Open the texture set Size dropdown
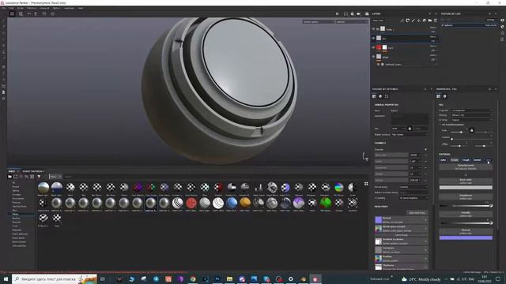 [398, 129]
